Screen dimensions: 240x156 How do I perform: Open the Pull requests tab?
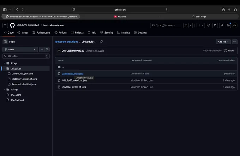pos(42,32)
